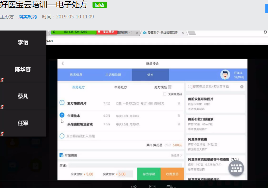Open the floating keyboard button
This screenshot has width=268, height=188.
(236, 168)
